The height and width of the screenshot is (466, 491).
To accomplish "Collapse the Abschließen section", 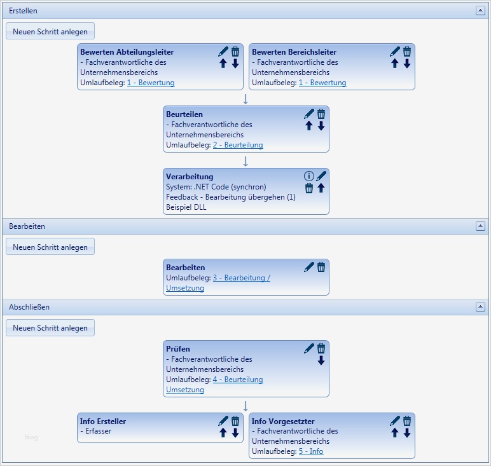I will click(x=480, y=306).
